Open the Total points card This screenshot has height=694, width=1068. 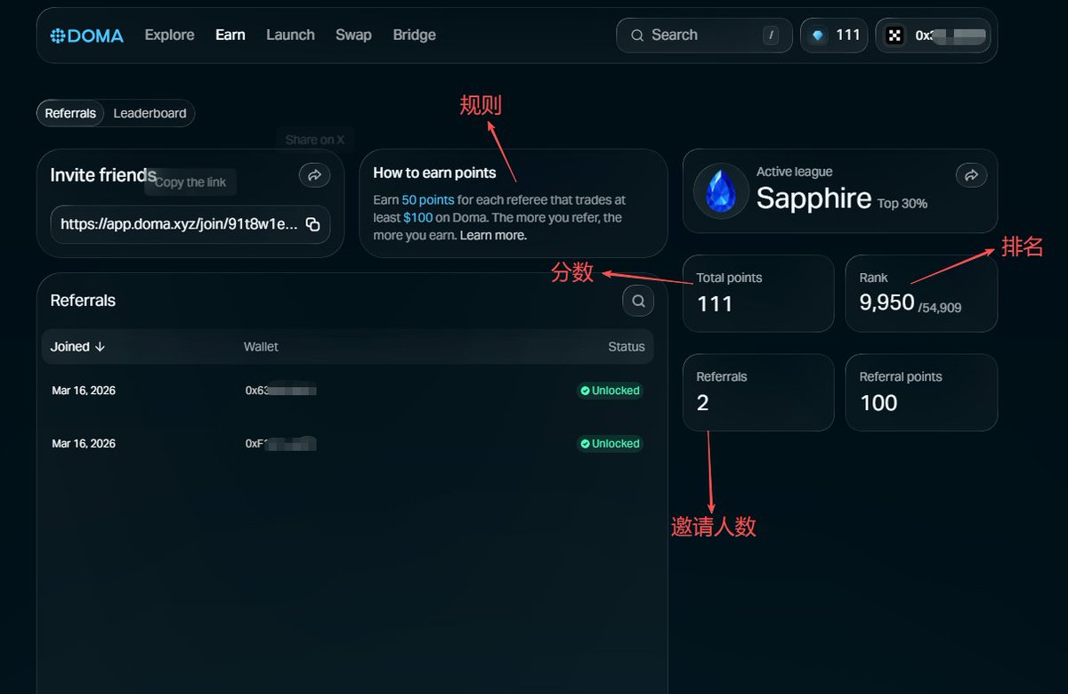pos(758,294)
